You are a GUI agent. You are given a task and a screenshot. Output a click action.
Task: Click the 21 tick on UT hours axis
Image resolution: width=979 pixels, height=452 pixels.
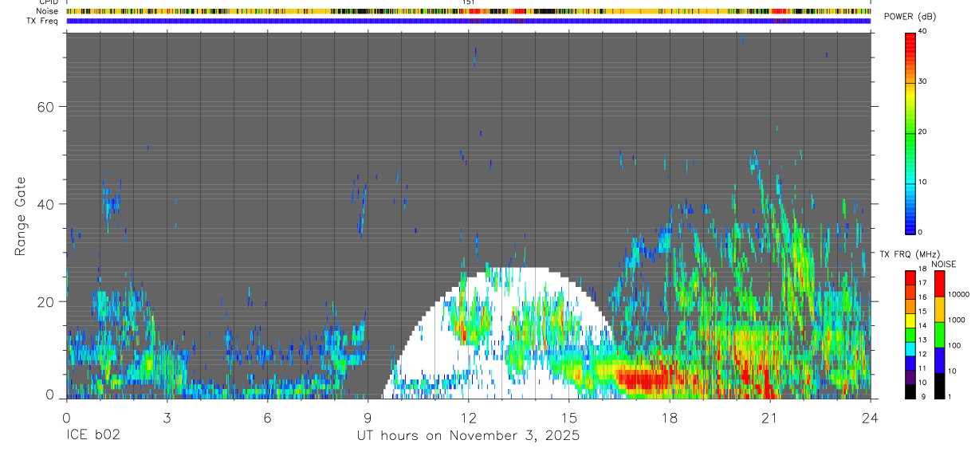pyautogui.click(x=770, y=416)
